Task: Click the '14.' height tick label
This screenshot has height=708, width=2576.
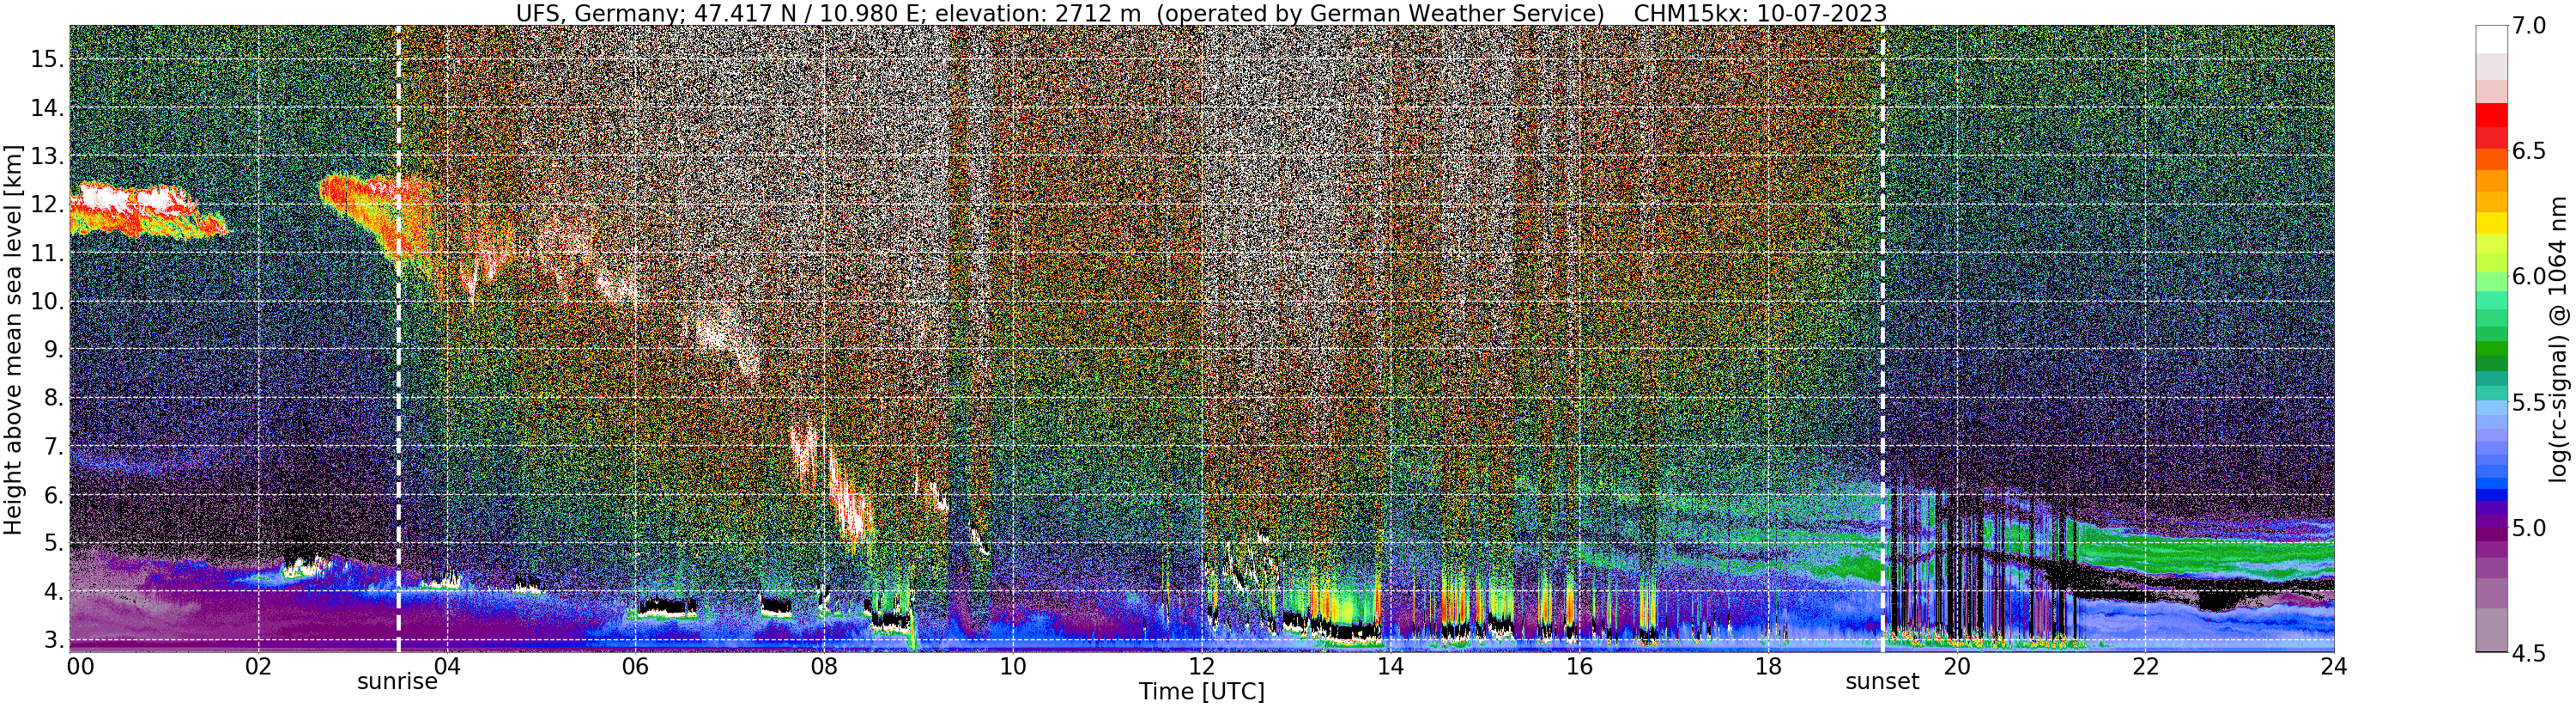Action: (47, 107)
